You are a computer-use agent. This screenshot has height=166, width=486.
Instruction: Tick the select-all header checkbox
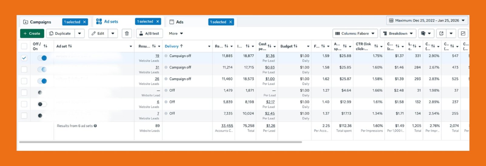tap(24, 46)
